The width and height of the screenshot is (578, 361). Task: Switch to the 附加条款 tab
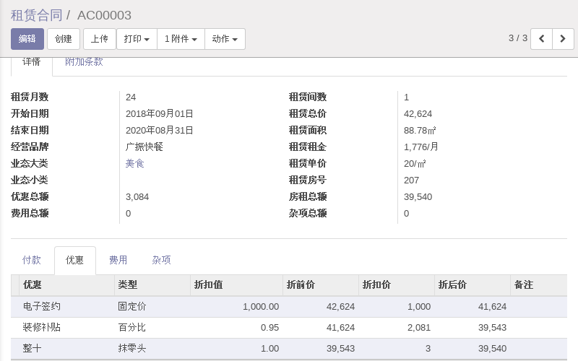[x=84, y=62]
